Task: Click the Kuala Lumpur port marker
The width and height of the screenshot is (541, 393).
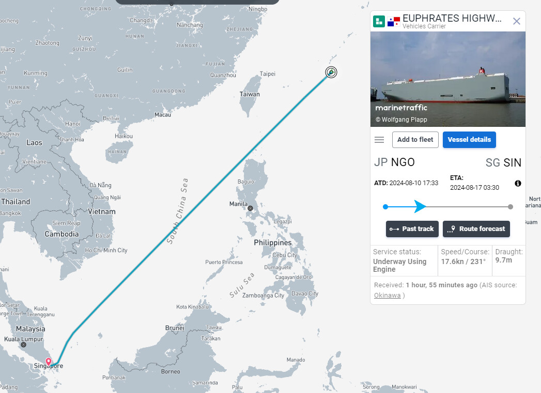Action: pos(23,345)
